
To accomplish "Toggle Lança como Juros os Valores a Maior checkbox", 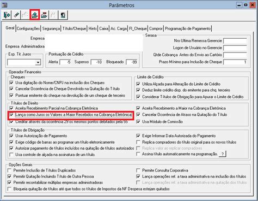I will coord(11,115).
